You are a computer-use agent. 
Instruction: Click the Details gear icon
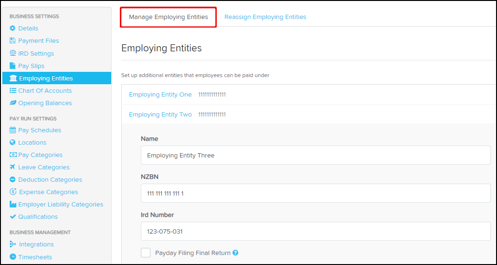point(12,29)
